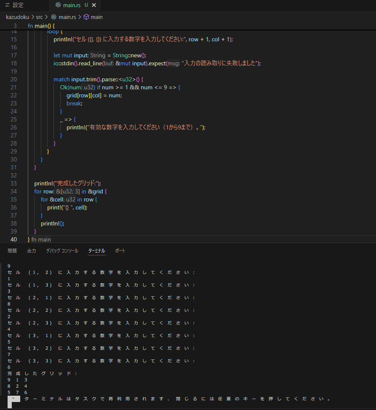Viewport: 376px width, 410px height.
Task: Click the '完成したグリッド:' println string in editor
Action: (x=77, y=183)
